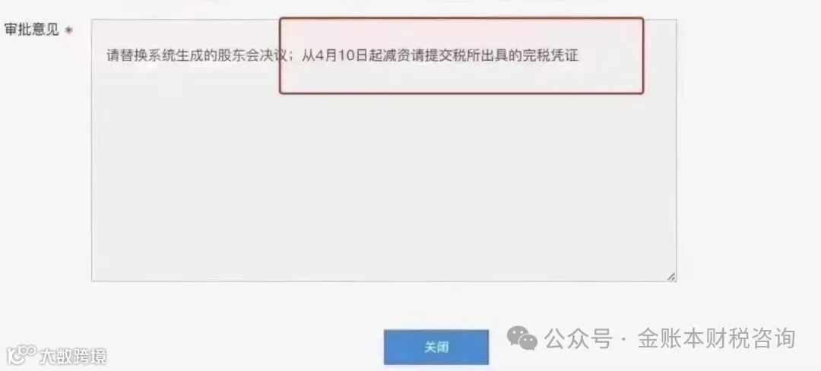Place cursor on 提交 in the comment
821x371 pixels.
pos(437,55)
